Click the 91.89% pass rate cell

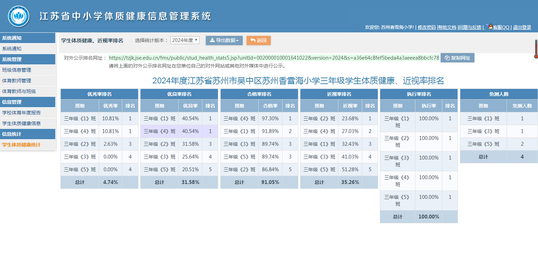point(270,131)
